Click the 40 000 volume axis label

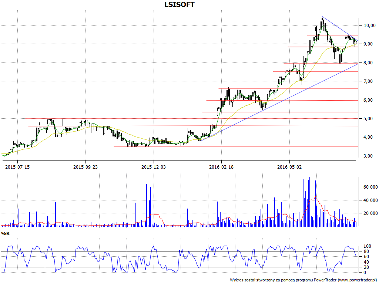click(x=370, y=200)
